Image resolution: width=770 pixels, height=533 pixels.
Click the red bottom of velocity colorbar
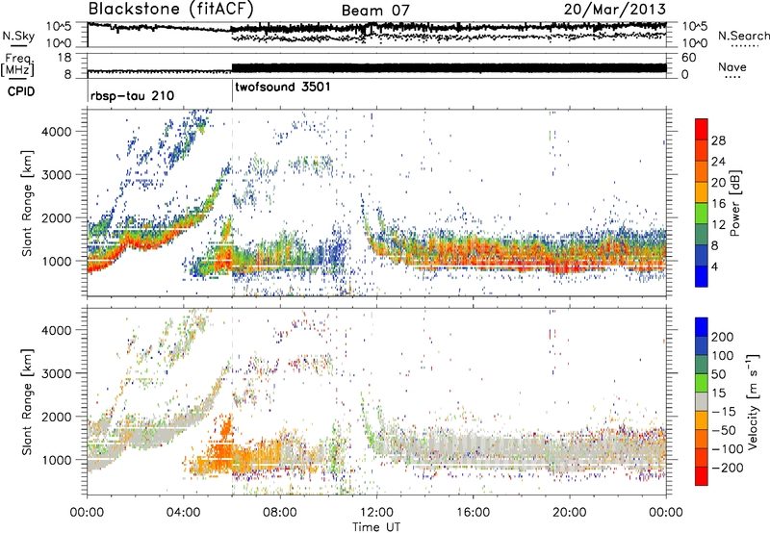click(702, 476)
